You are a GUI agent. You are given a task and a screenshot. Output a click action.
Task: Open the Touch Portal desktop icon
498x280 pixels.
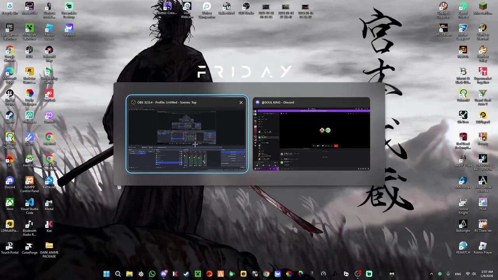click(x=10, y=248)
